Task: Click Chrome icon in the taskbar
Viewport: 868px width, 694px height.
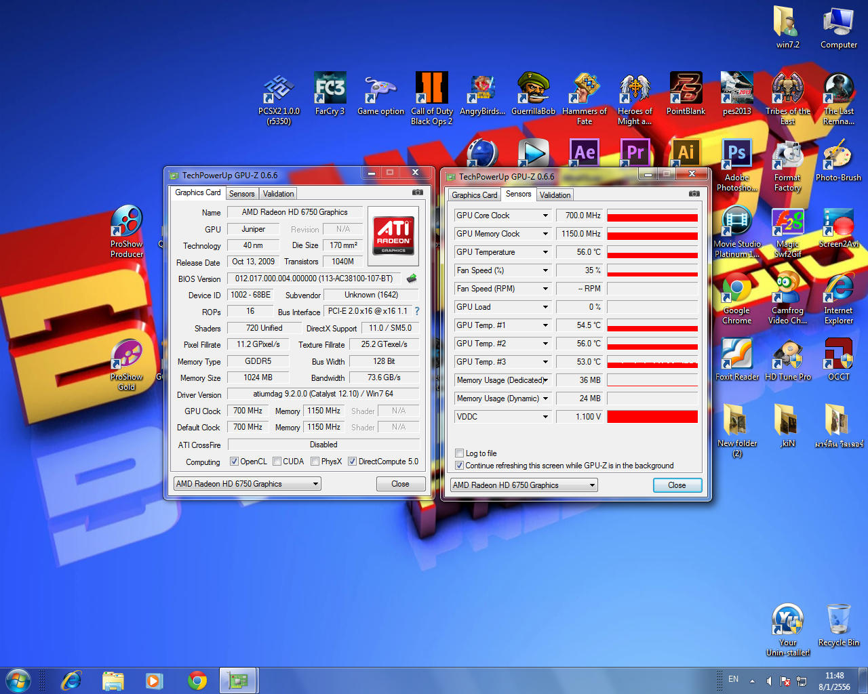Action: coord(197,680)
